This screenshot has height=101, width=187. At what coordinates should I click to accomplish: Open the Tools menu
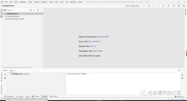[62, 2]
